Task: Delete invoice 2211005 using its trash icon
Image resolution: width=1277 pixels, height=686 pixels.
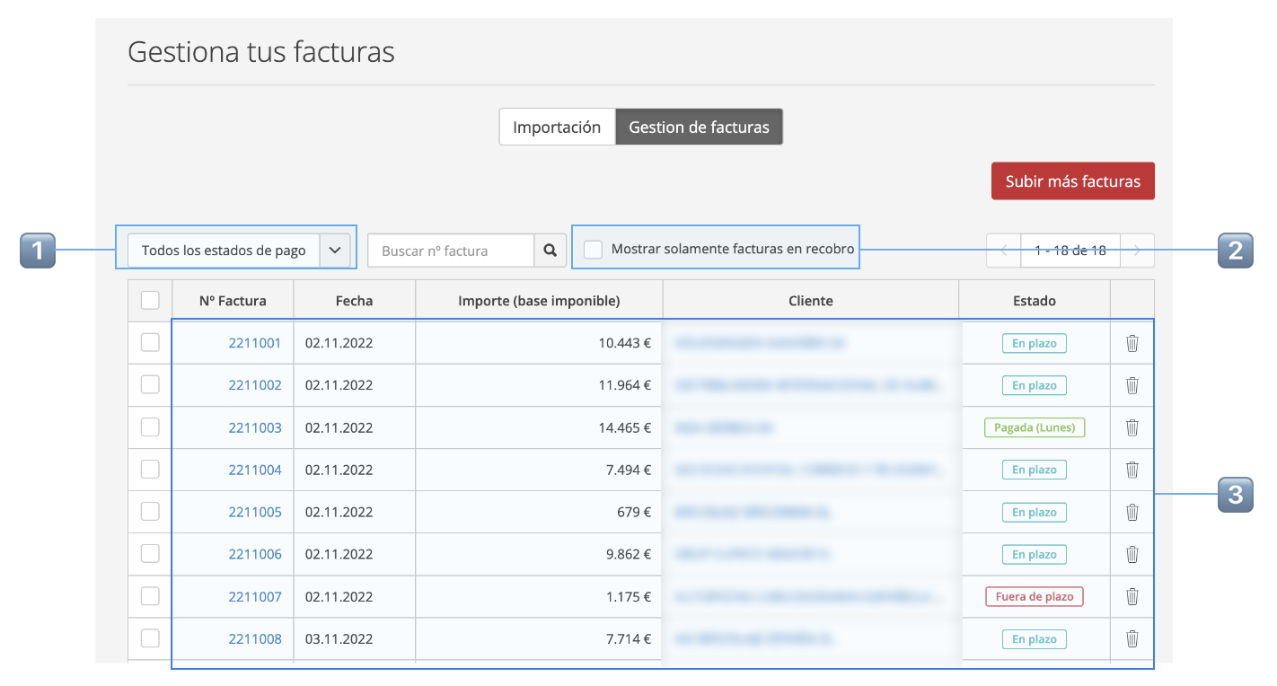Action: [1132, 512]
